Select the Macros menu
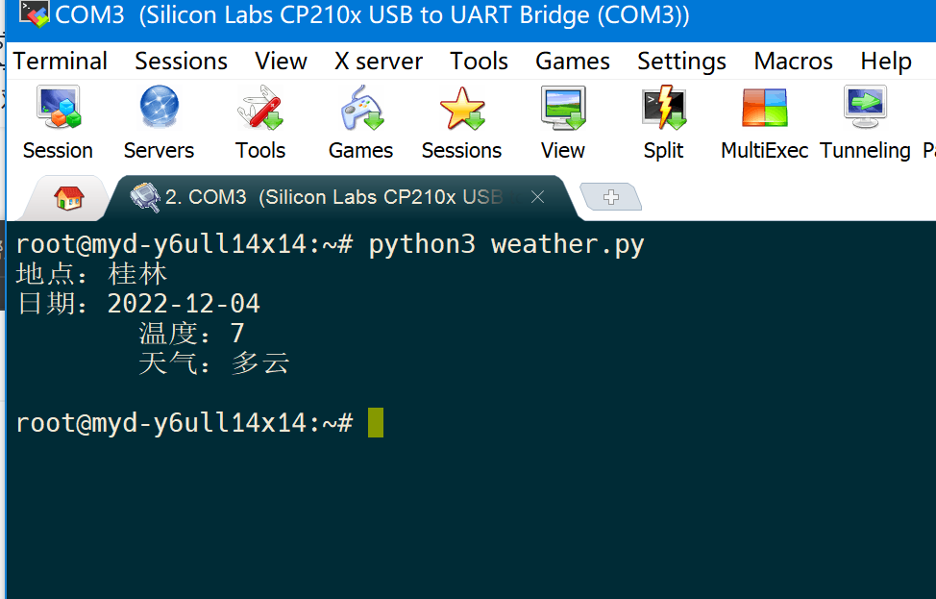936x599 pixels. click(x=793, y=62)
